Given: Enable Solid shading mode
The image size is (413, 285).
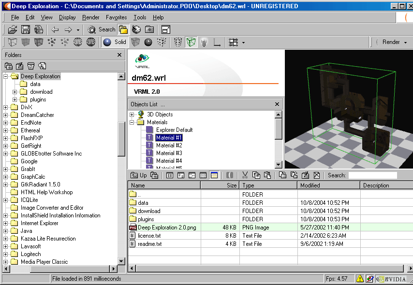Looking at the screenshot, I should tap(115, 42).
